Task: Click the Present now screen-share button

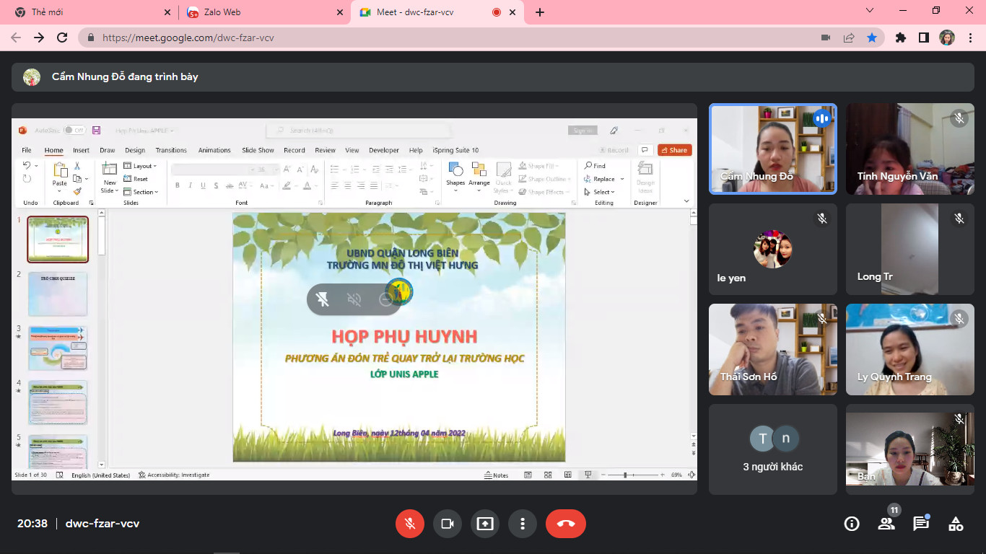Action: pyautogui.click(x=485, y=524)
